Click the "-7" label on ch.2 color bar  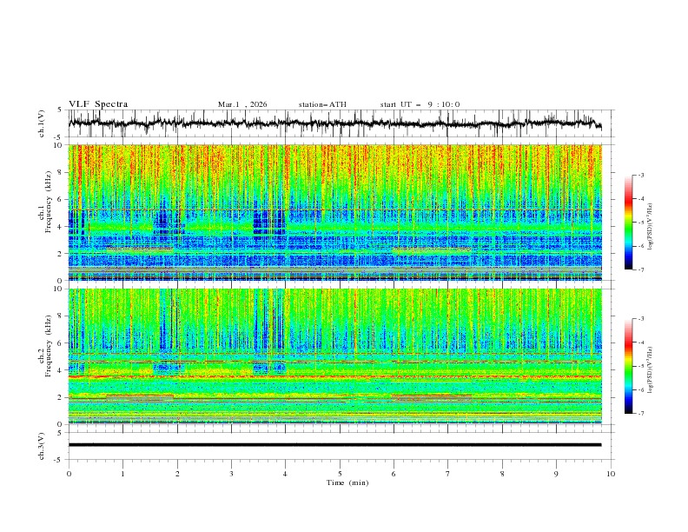click(x=641, y=414)
